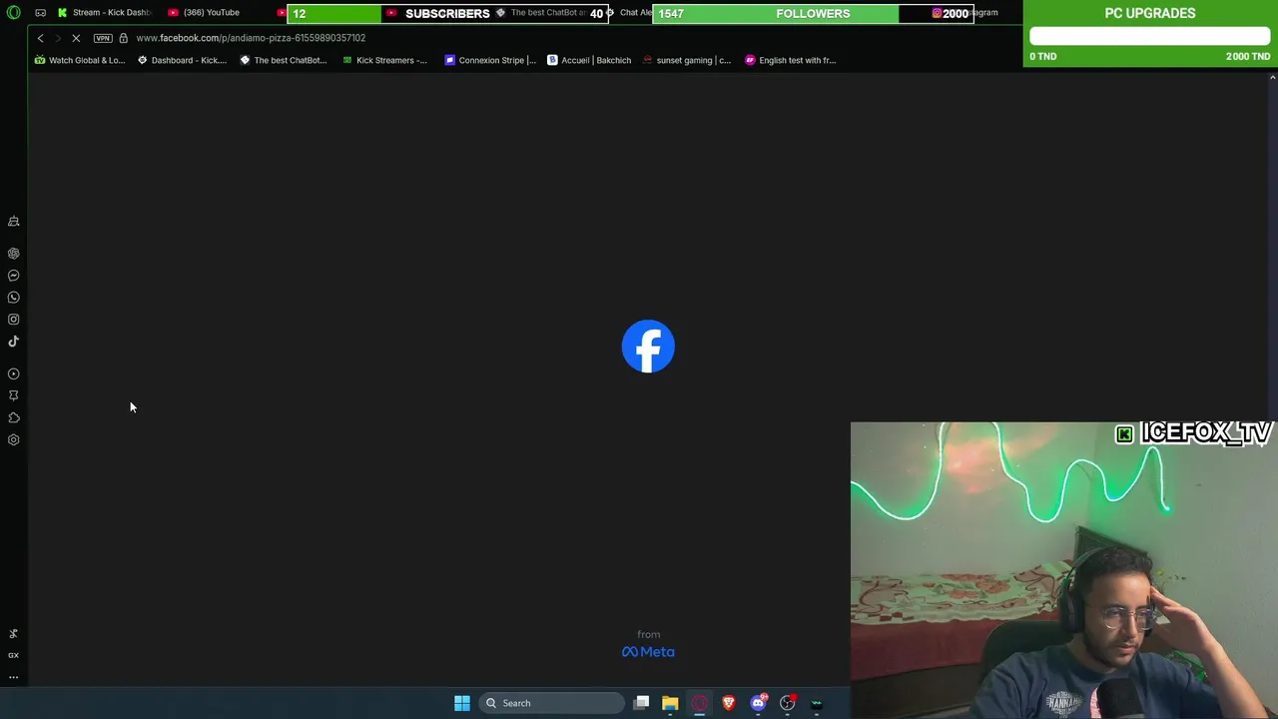Screen dimensions: 1278x719
Task: Open sidebar three-dots more menu
Action: 14,677
